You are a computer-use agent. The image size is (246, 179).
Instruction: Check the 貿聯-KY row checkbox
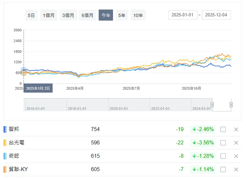pyautogui.click(x=223, y=169)
